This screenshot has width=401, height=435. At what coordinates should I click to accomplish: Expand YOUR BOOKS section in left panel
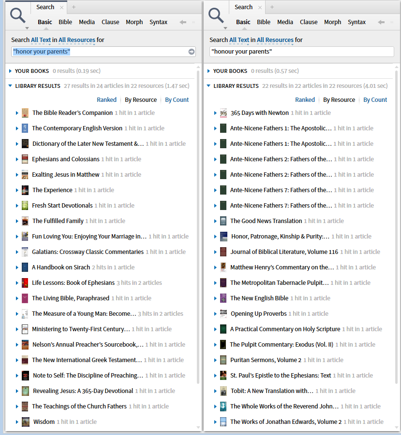point(10,71)
